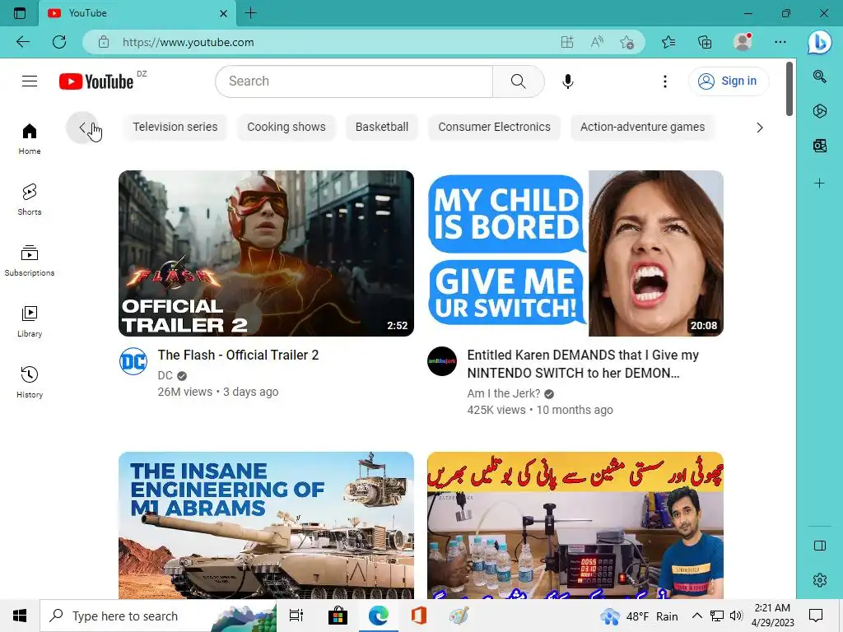The width and height of the screenshot is (843, 632).
Task: Show hidden system tray icons
Action: click(x=696, y=616)
